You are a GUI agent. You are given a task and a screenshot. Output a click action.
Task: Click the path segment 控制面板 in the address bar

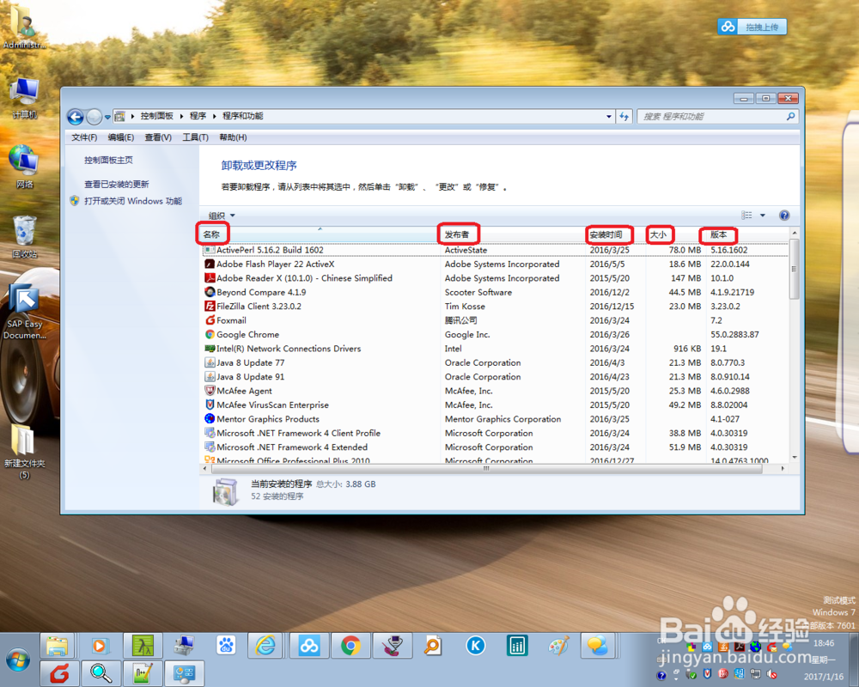coord(156,116)
